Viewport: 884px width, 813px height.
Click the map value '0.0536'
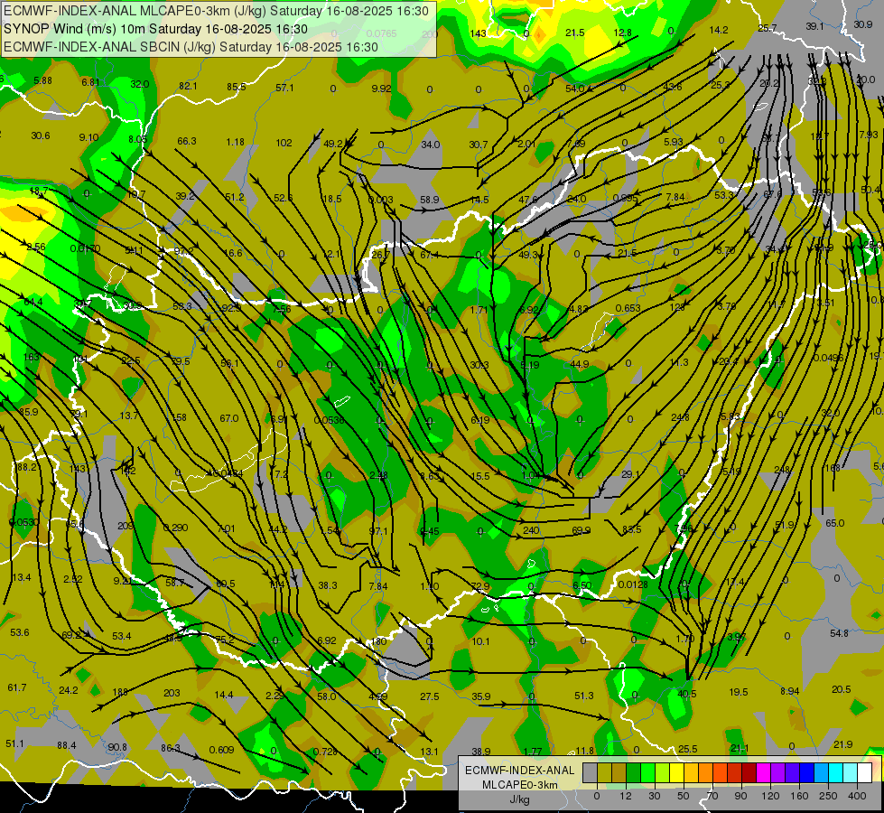(x=329, y=420)
